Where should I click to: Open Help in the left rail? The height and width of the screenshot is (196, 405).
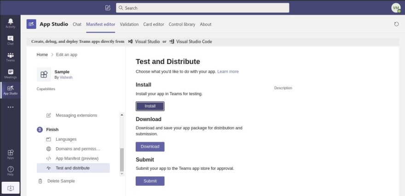click(10, 171)
